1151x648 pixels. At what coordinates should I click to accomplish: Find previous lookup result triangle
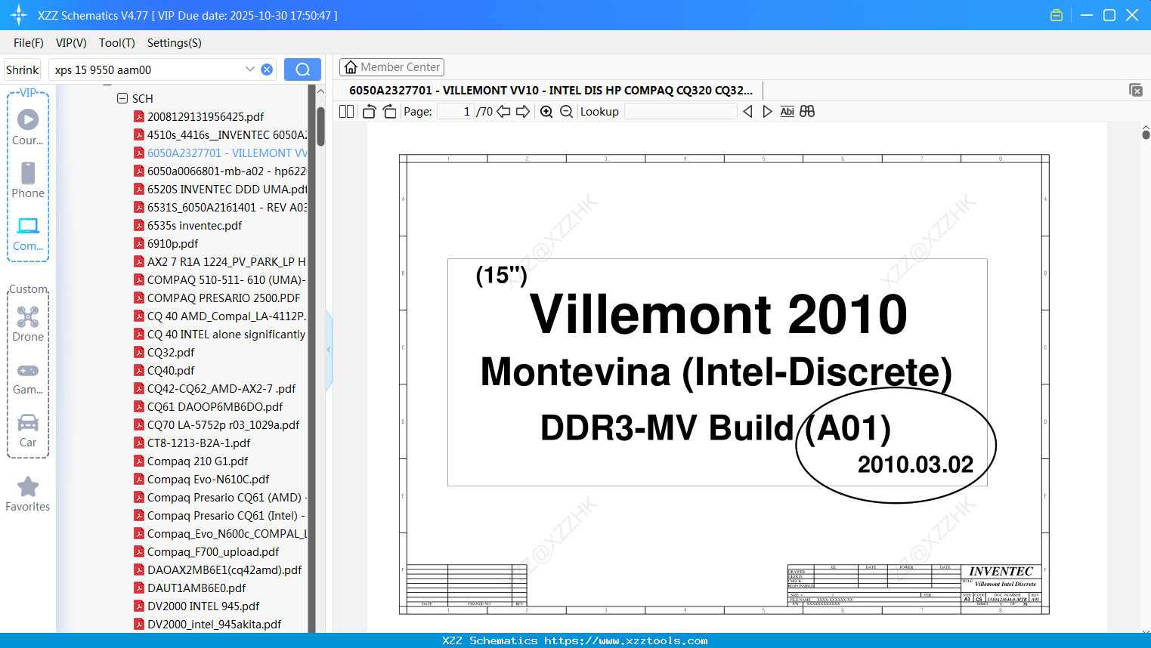[x=747, y=111]
